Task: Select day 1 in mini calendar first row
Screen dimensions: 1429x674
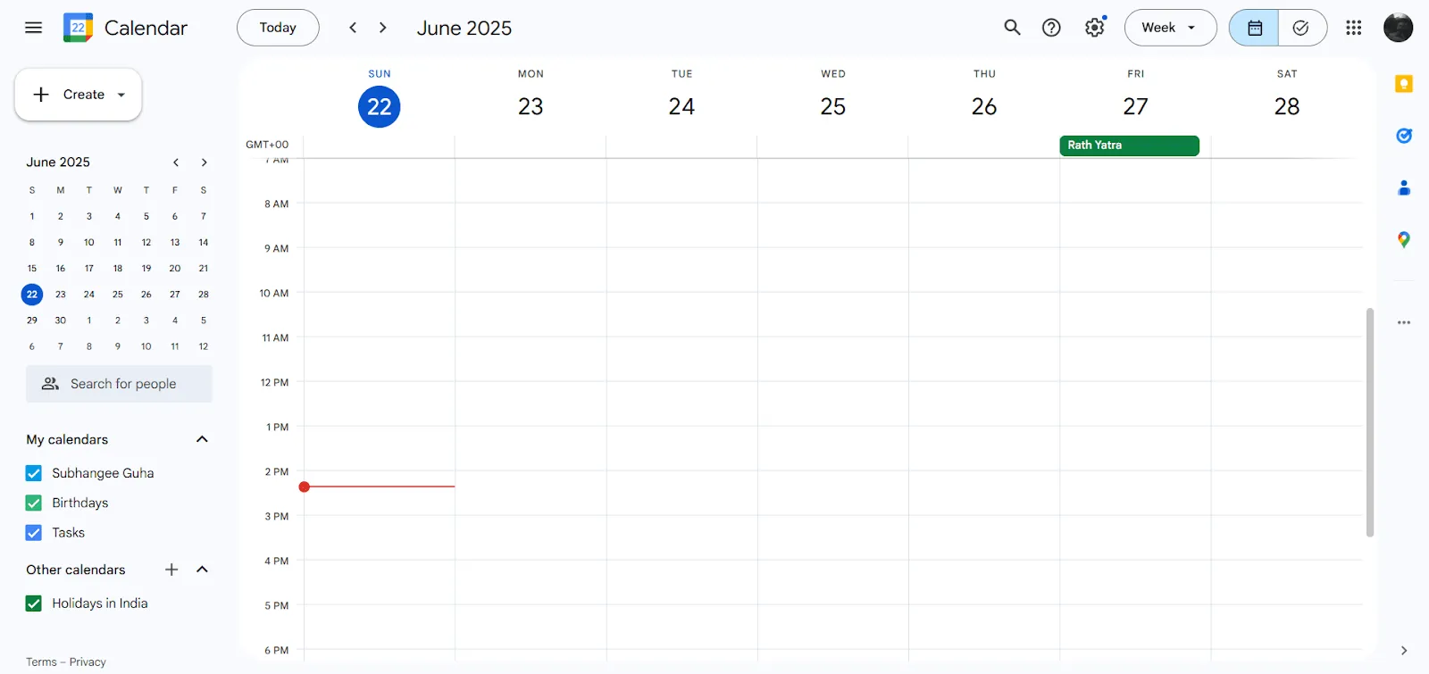Action: coord(32,217)
